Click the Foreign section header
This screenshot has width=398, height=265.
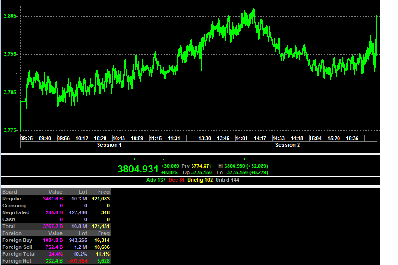(x=12, y=233)
